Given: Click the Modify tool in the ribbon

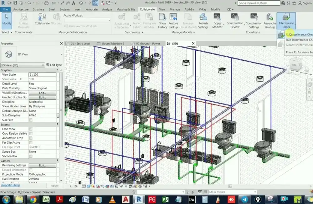Looking at the screenshot, I should point(7,20).
